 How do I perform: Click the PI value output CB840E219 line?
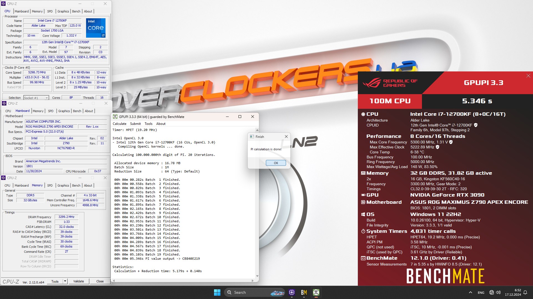pos(157,259)
